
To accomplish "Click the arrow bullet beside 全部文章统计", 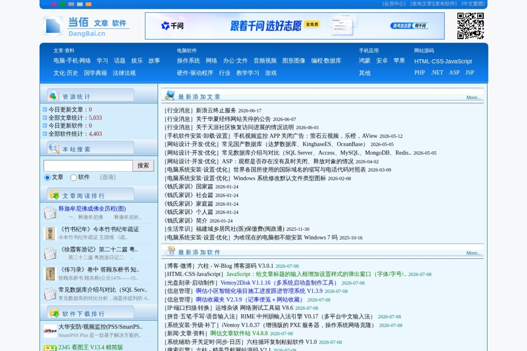I will 45,118.
